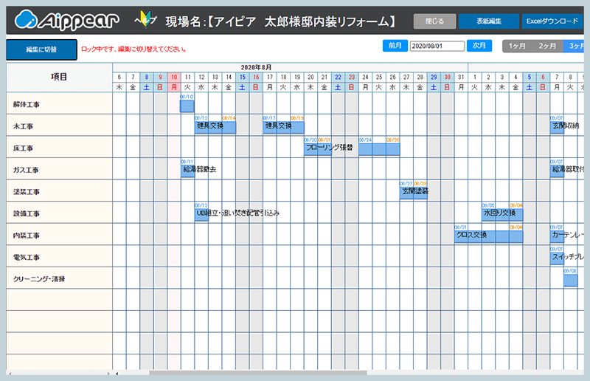Click the 玄関塗装 task bar
The image size is (590, 381).
tap(413, 193)
